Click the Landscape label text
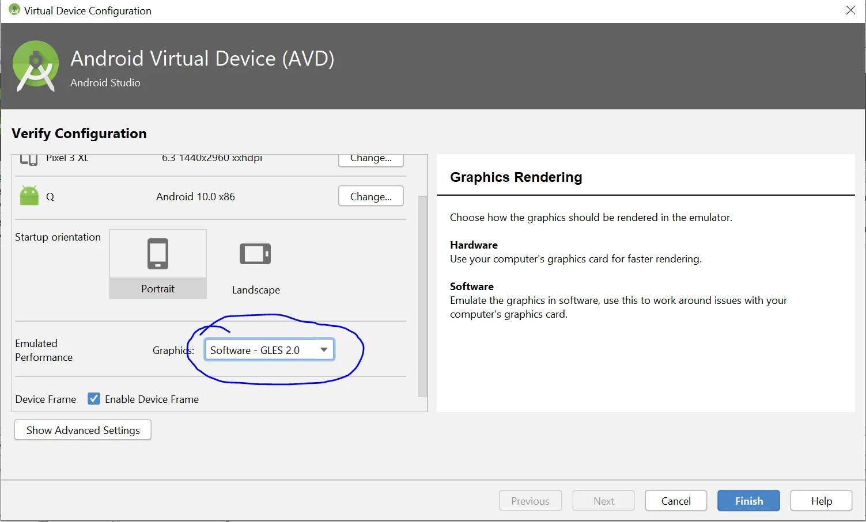866x522 pixels. coord(256,290)
